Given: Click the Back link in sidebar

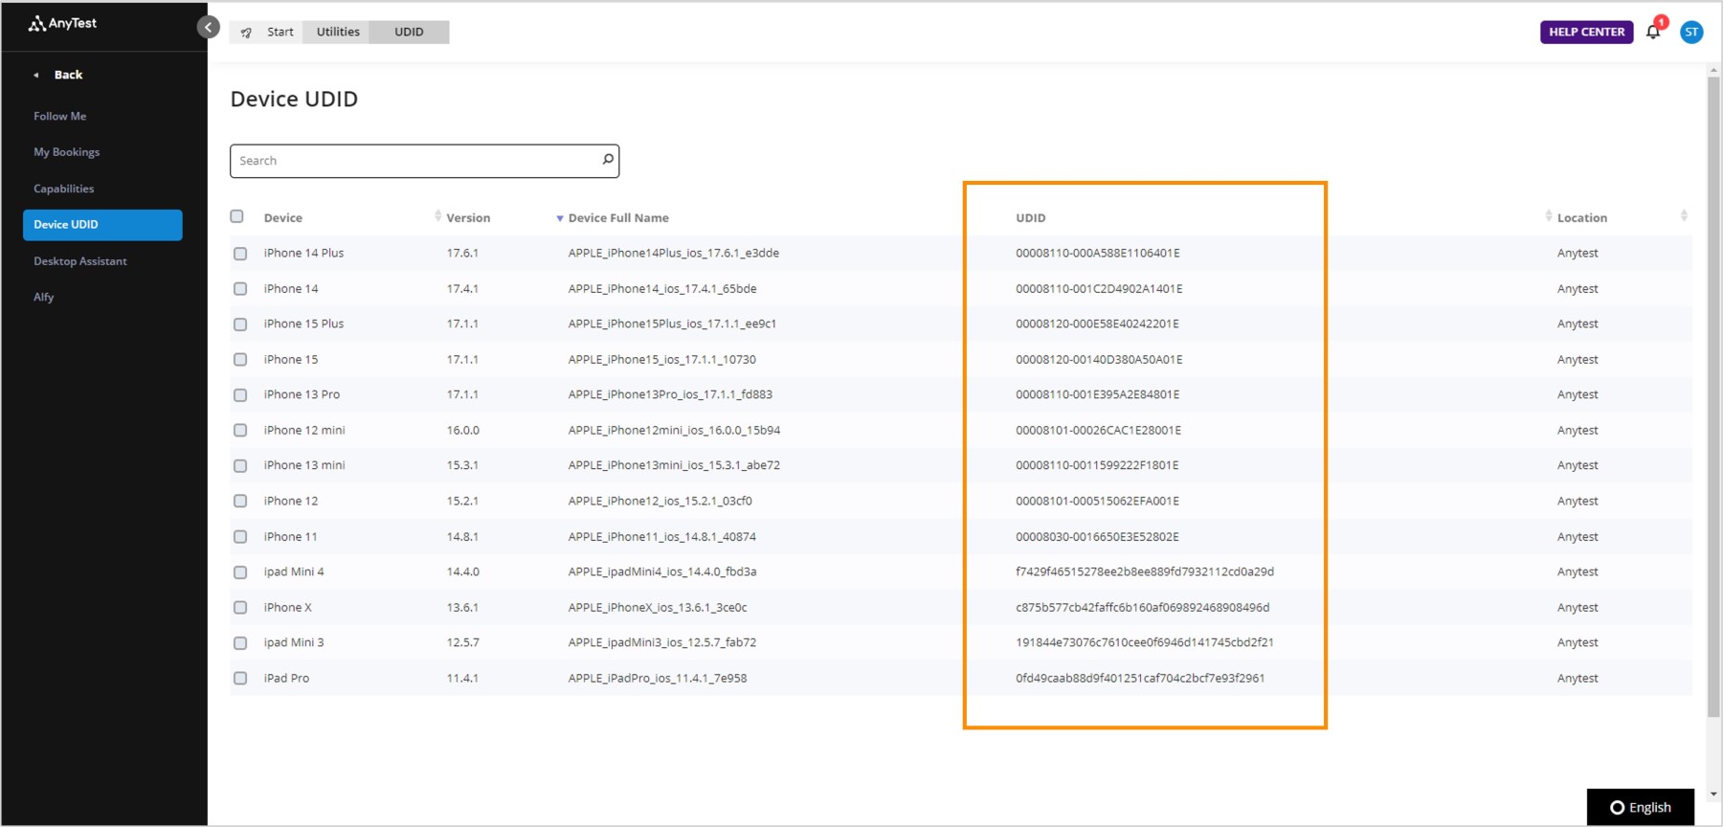Looking at the screenshot, I should (x=68, y=75).
